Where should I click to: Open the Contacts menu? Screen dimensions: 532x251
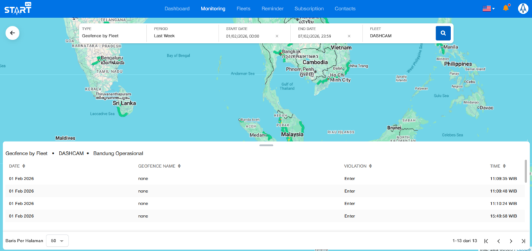coord(345,8)
